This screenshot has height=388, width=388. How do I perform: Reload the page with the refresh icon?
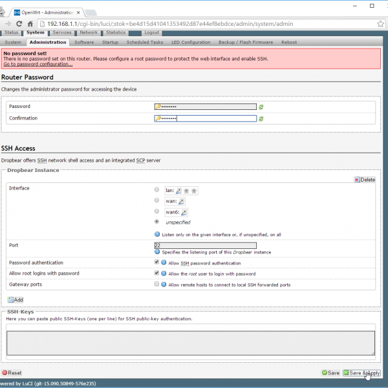coord(30,23)
